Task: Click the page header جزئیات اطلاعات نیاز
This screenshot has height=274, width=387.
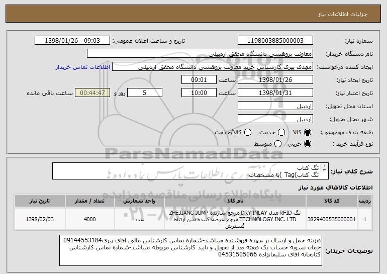Action: 342,14
